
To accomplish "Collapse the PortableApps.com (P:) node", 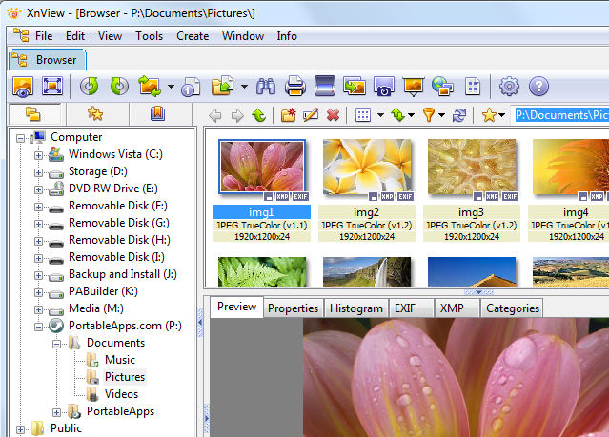I will pyautogui.click(x=38, y=327).
